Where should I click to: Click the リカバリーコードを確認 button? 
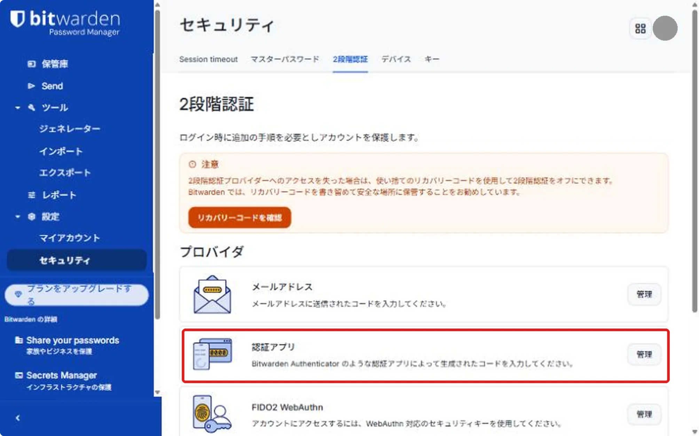pos(239,218)
